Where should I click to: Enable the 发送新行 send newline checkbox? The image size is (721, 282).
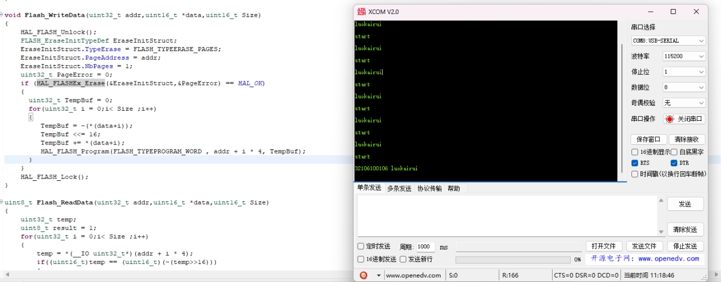403,259
